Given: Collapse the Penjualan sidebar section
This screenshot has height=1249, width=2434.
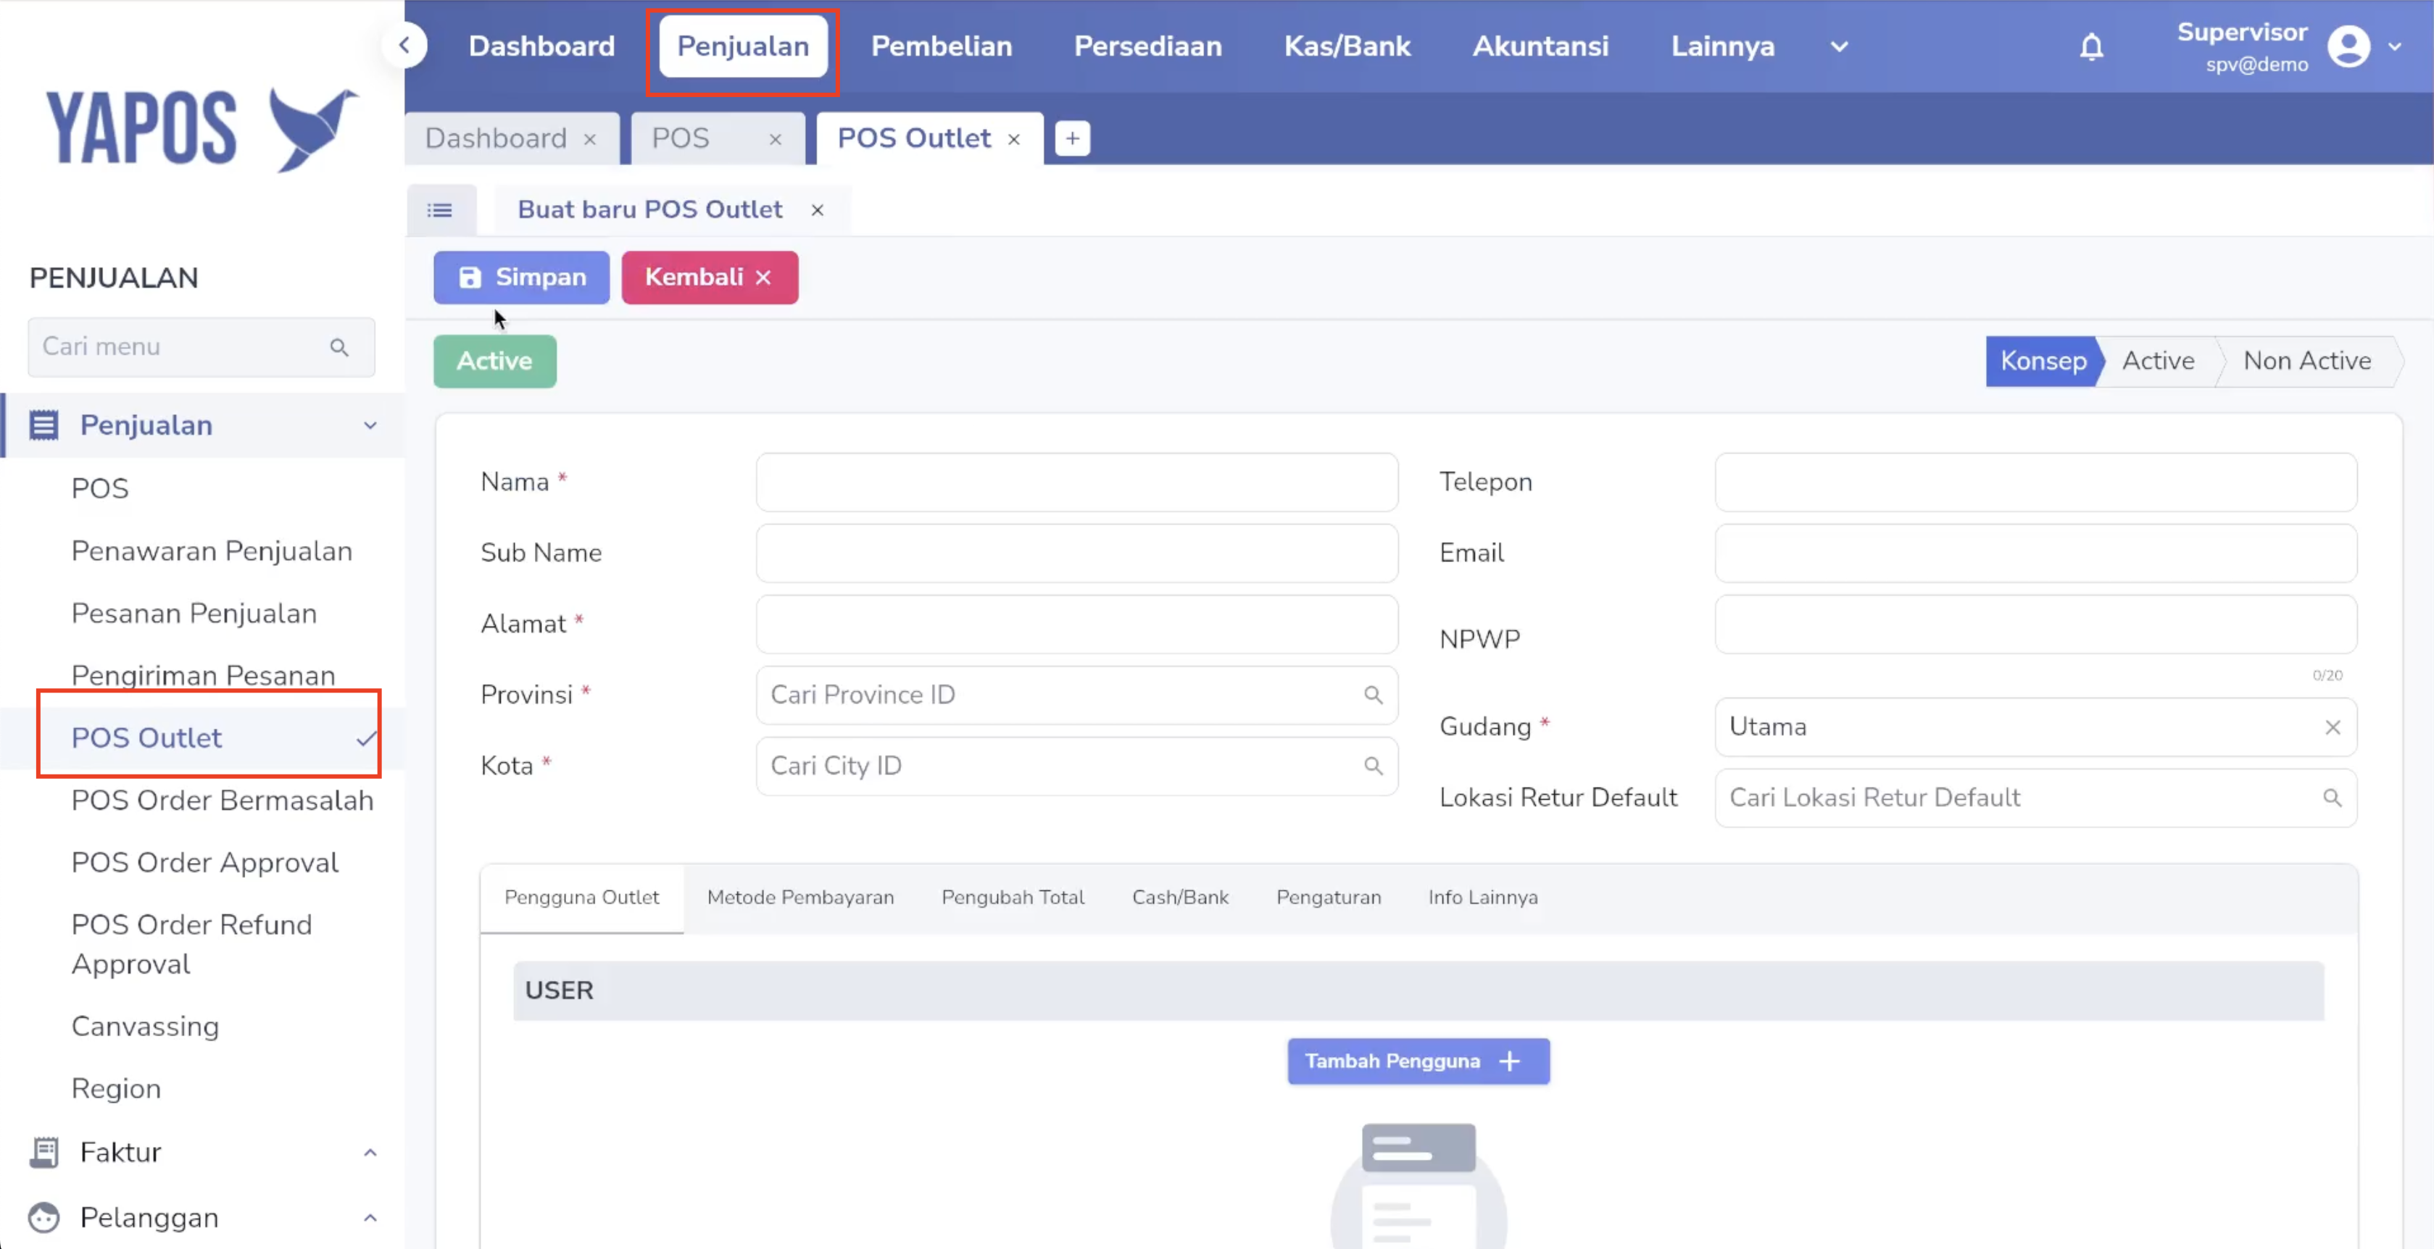Looking at the screenshot, I should coord(370,425).
